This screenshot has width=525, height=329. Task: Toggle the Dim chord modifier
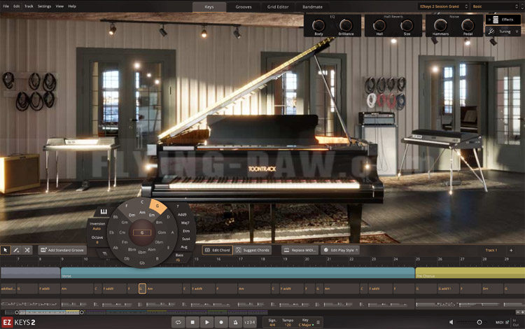186,231
